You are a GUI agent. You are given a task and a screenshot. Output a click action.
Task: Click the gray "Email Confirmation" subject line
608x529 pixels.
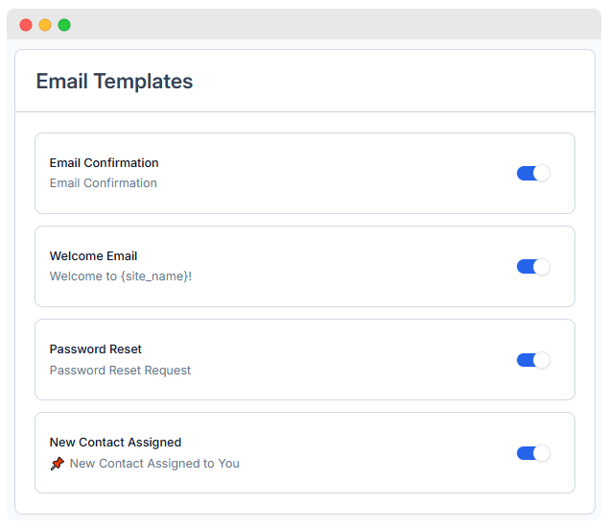[103, 183]
